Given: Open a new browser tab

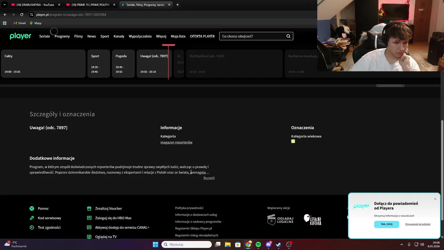Looking at the screenshot, I should pyautogui.click(x=178, y=5).
